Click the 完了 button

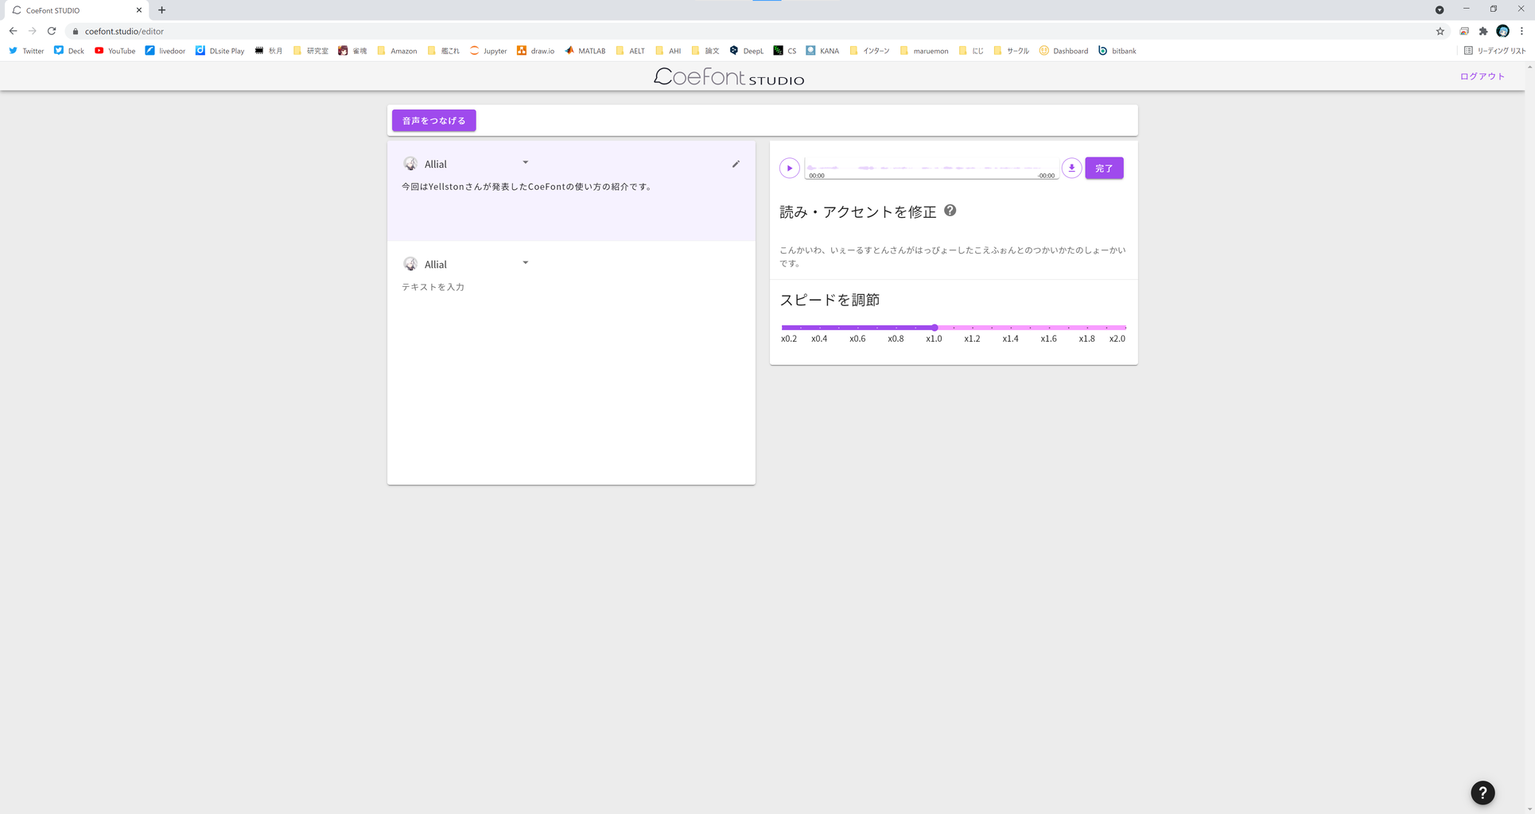[x=1104, y=169]
